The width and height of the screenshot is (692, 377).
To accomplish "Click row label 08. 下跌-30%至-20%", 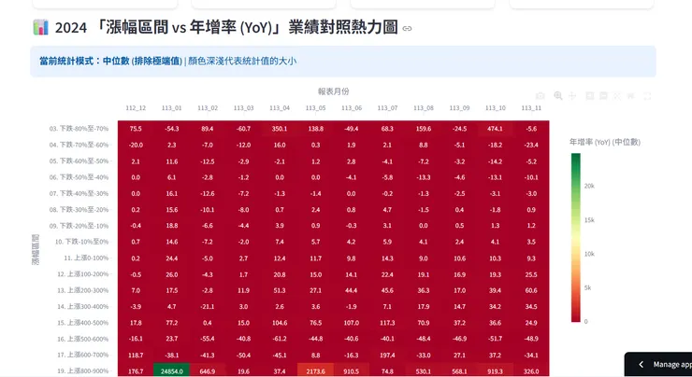I will 79,210.
